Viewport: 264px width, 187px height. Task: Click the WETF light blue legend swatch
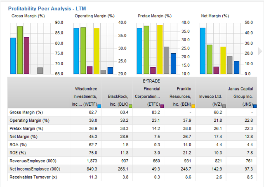99,106
